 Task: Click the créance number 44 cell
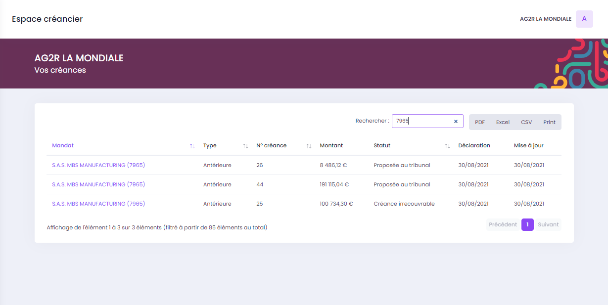[260, 184]
